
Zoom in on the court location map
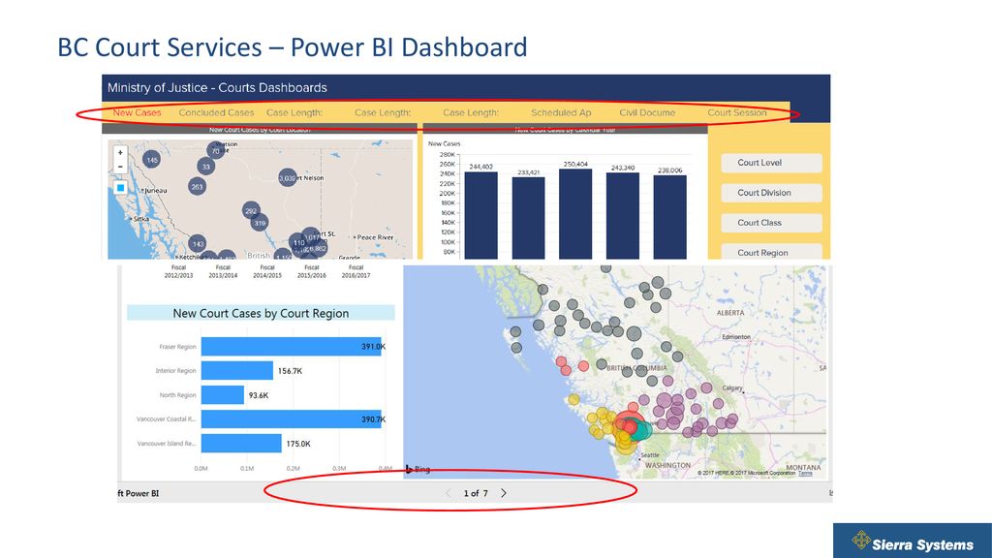[x=120, y=152]
